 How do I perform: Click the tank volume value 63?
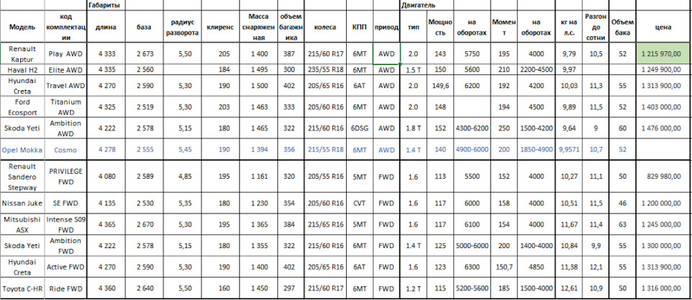pyautogui.click(x=623, y=224)
